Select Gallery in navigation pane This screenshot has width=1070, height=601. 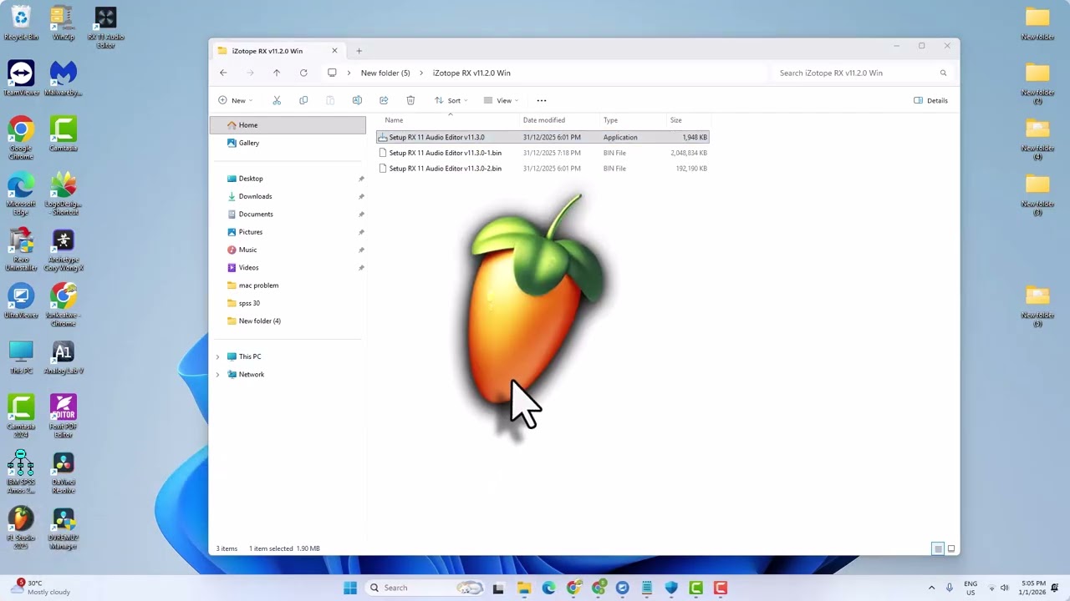pos(288,143)
